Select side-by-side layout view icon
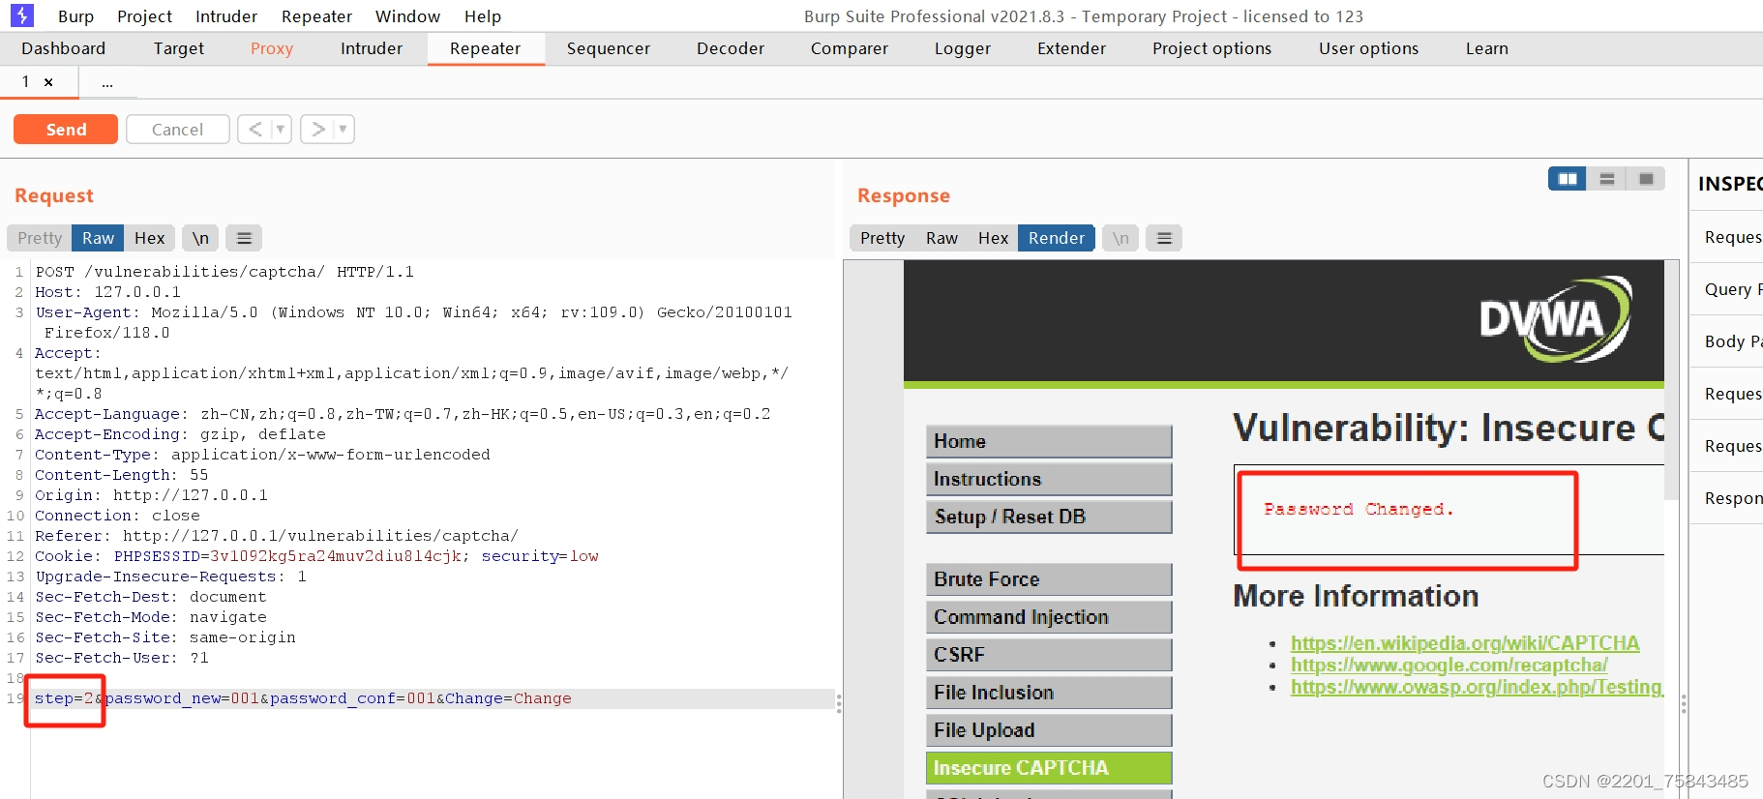This screenshot has height=799, width=1763. pyautogui.click(x=1568, y=179)
